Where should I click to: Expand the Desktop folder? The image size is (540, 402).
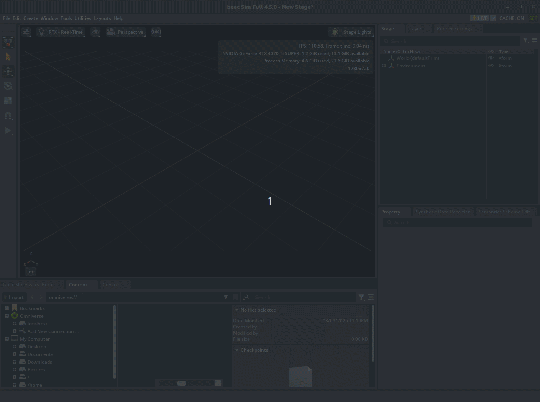(15, 346)
